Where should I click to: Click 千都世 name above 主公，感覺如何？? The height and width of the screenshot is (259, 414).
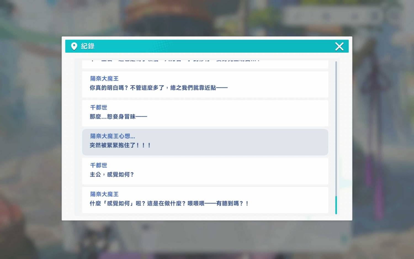[99, 165]
